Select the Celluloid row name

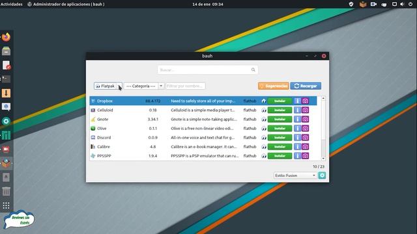coord(105,110)
